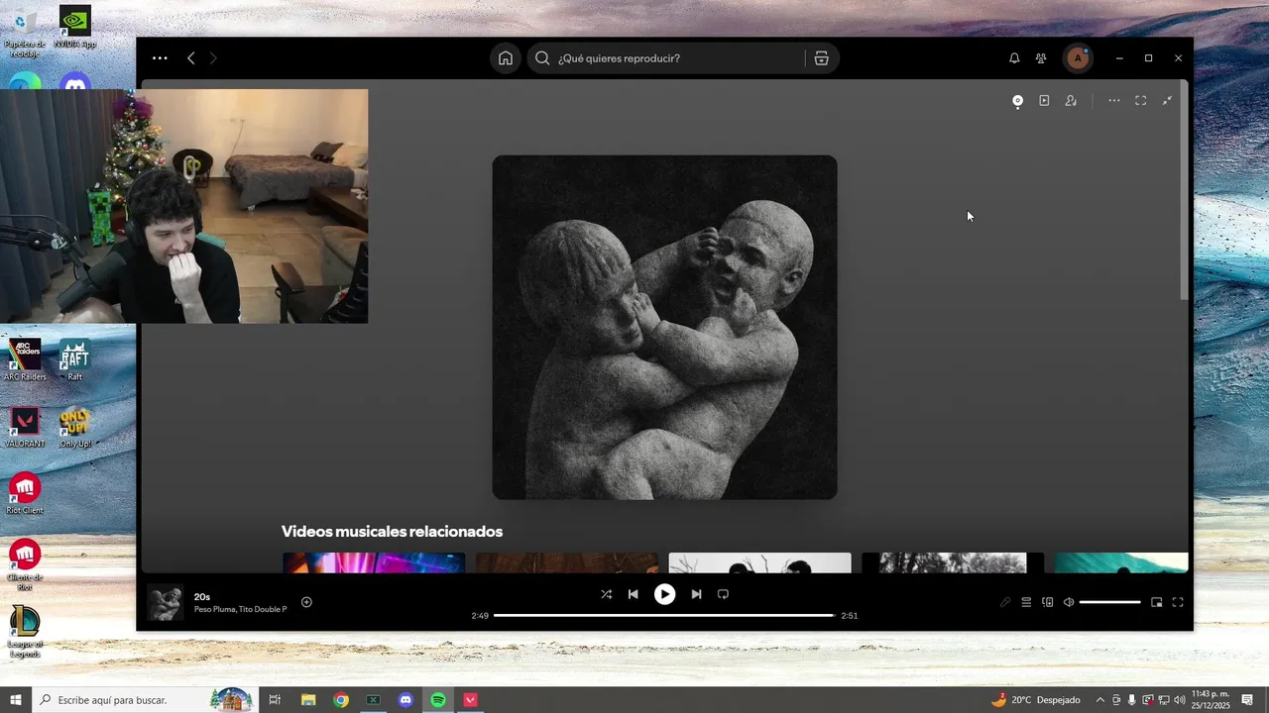Open File Explorer from the taskbar
The image size is (1269, 713).
(x=308, y=700)
